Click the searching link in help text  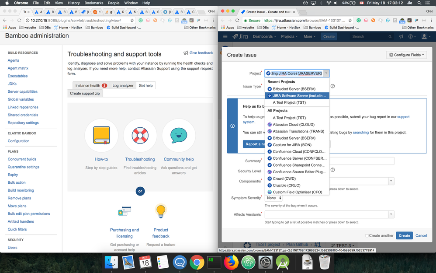[x=361, y=133]
